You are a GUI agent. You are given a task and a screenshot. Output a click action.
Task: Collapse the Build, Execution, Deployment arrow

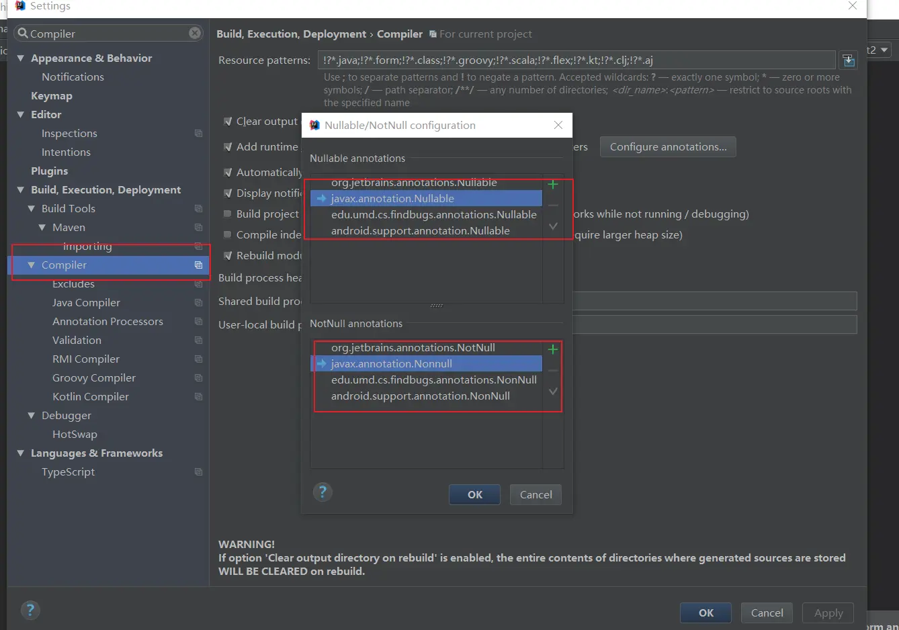20,190
